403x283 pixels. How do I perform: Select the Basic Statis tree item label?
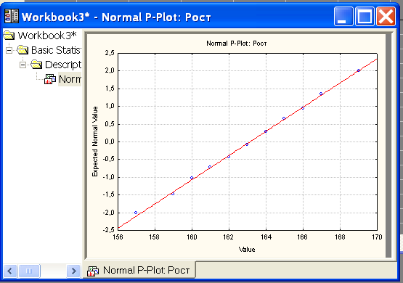click(x=56, y=50)
